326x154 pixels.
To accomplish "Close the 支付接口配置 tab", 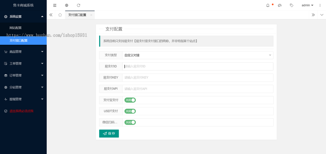I will pos(91,15).
